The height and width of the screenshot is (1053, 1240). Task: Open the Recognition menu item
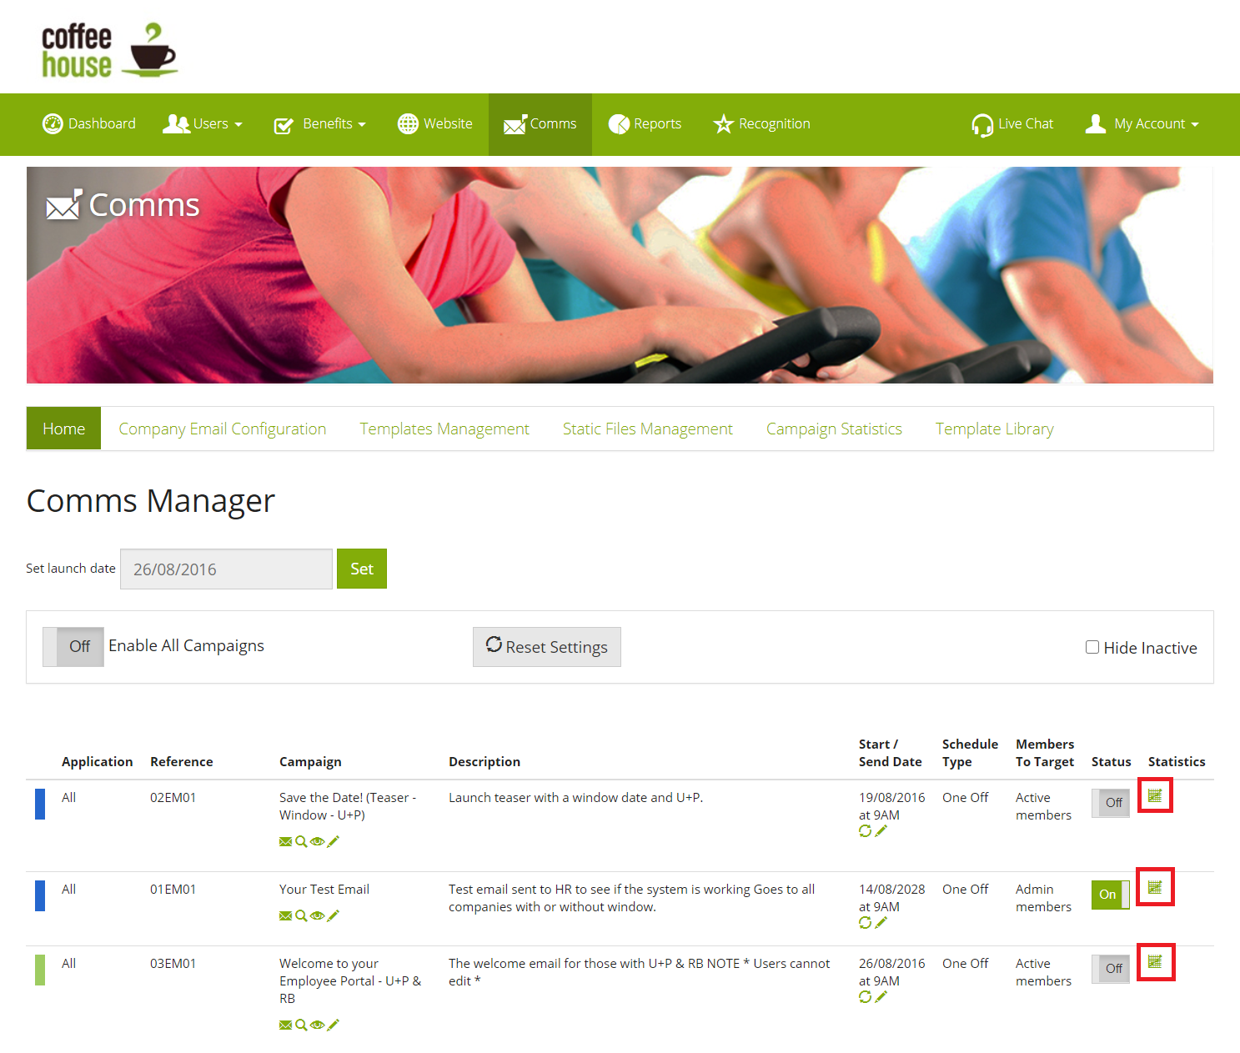click(761, 124)
